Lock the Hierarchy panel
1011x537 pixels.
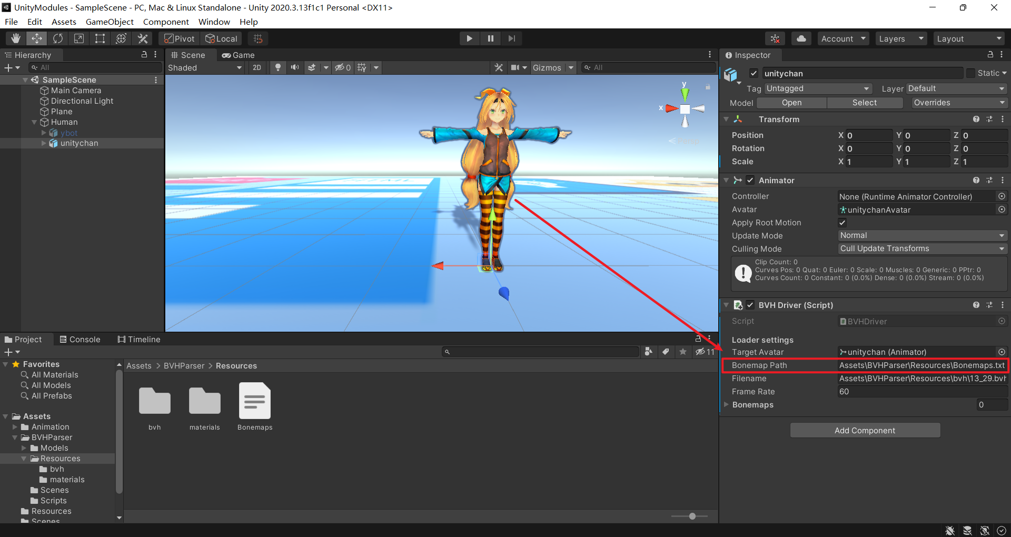(144, 54)
